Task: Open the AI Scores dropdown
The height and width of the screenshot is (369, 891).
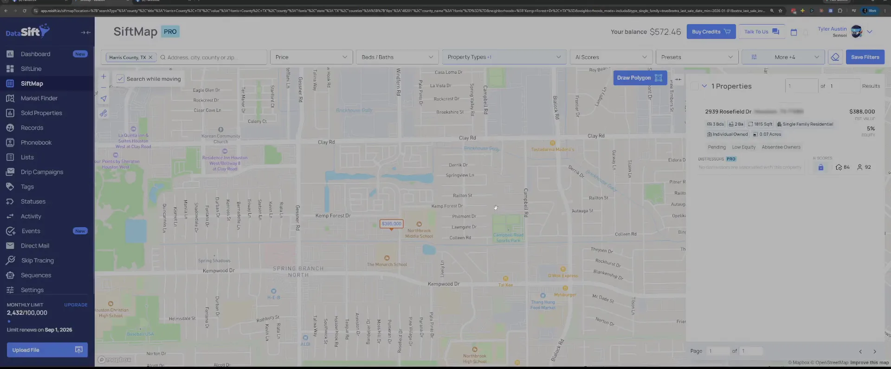Action: point(611,57)
